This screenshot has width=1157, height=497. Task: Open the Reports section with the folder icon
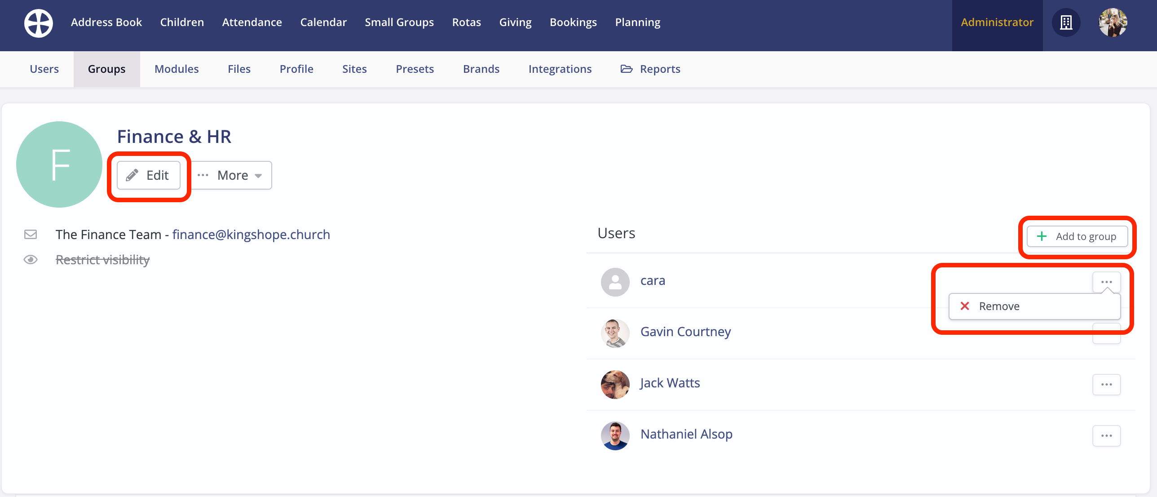[x=650, y=69]
